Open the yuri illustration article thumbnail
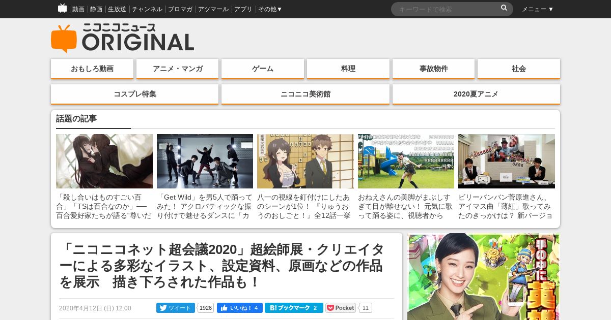611x320 pixels. (104, 161)
